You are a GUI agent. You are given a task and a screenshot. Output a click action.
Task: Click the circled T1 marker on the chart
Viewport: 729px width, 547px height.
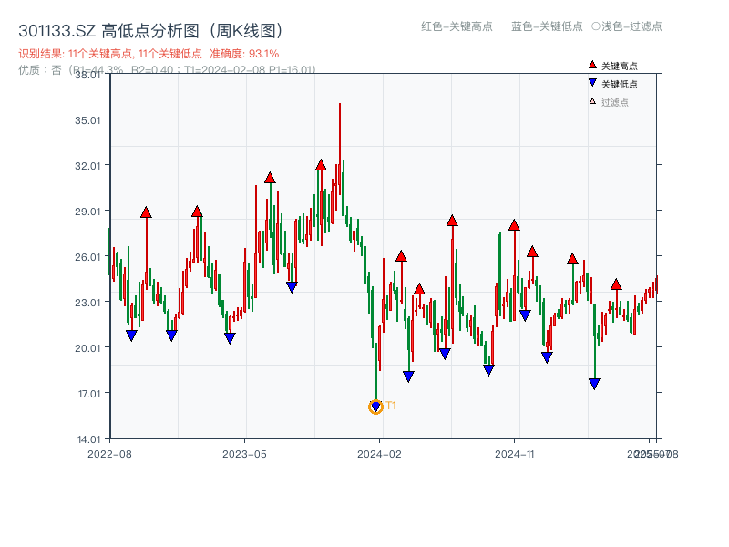375,406
